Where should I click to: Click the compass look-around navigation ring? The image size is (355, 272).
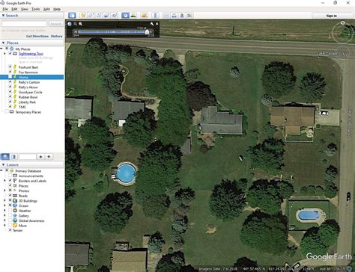(x=342, y=32)
